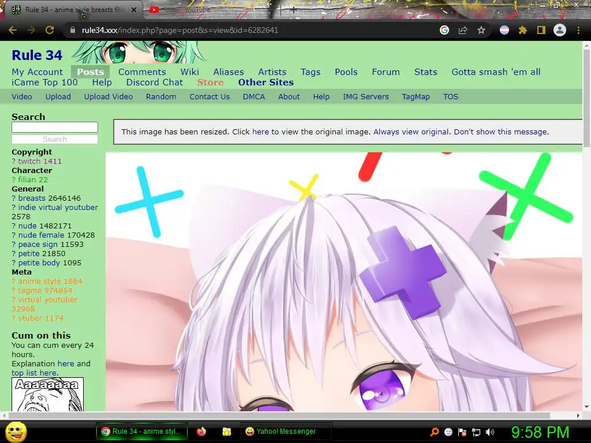This screenshot has width=591, height=443.
Task: Open the About page
Action: point(289,97)
